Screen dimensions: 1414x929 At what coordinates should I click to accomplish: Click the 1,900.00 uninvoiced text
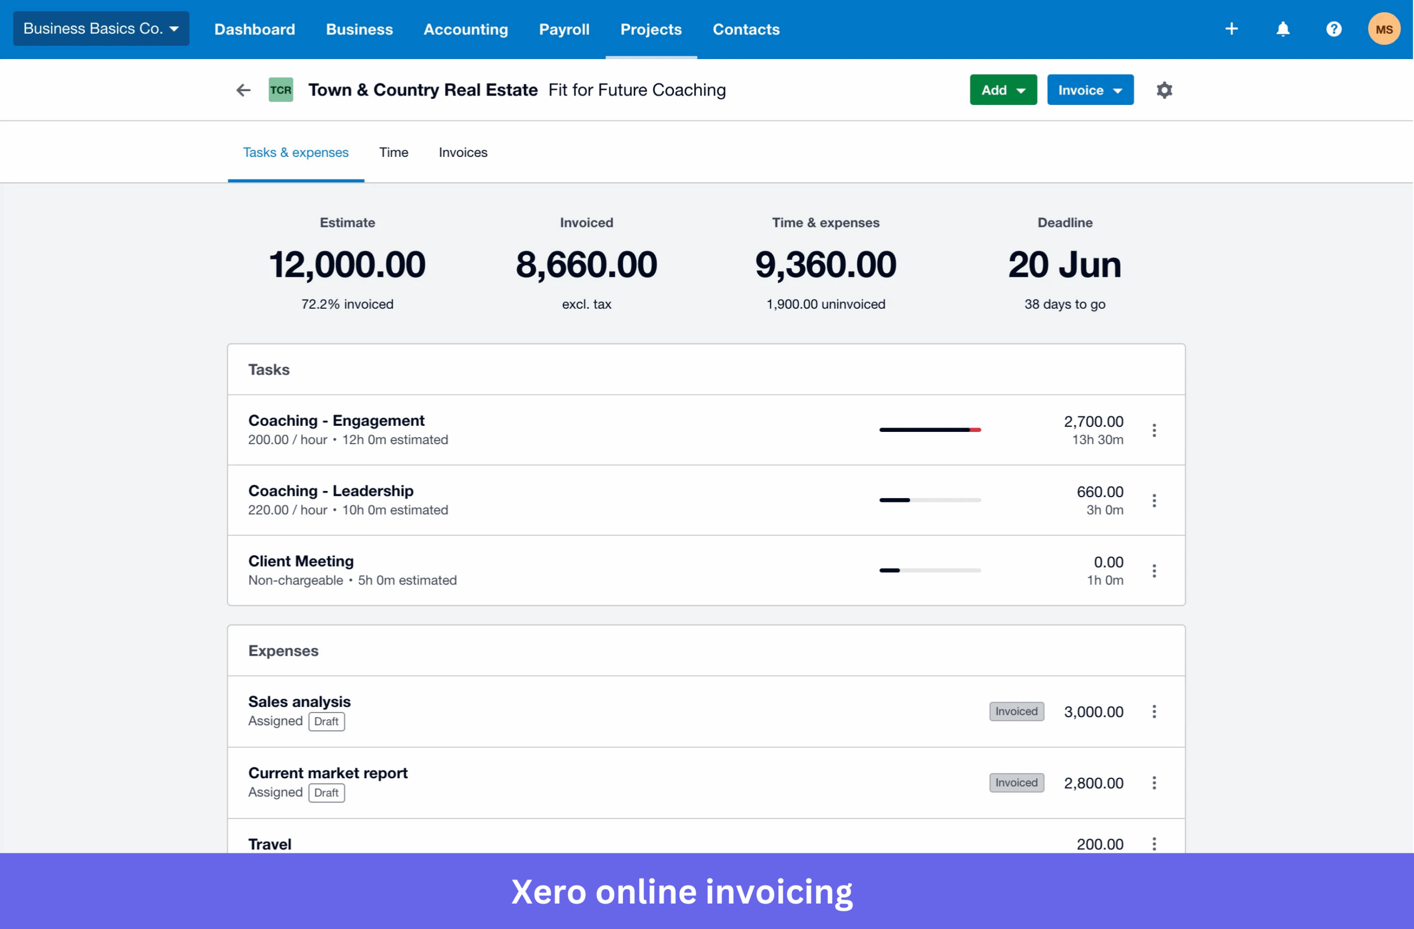pyautogui.click(x=825, y=304)
